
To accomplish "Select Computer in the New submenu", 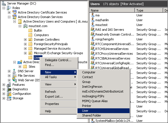I will [x=104, y=72].
